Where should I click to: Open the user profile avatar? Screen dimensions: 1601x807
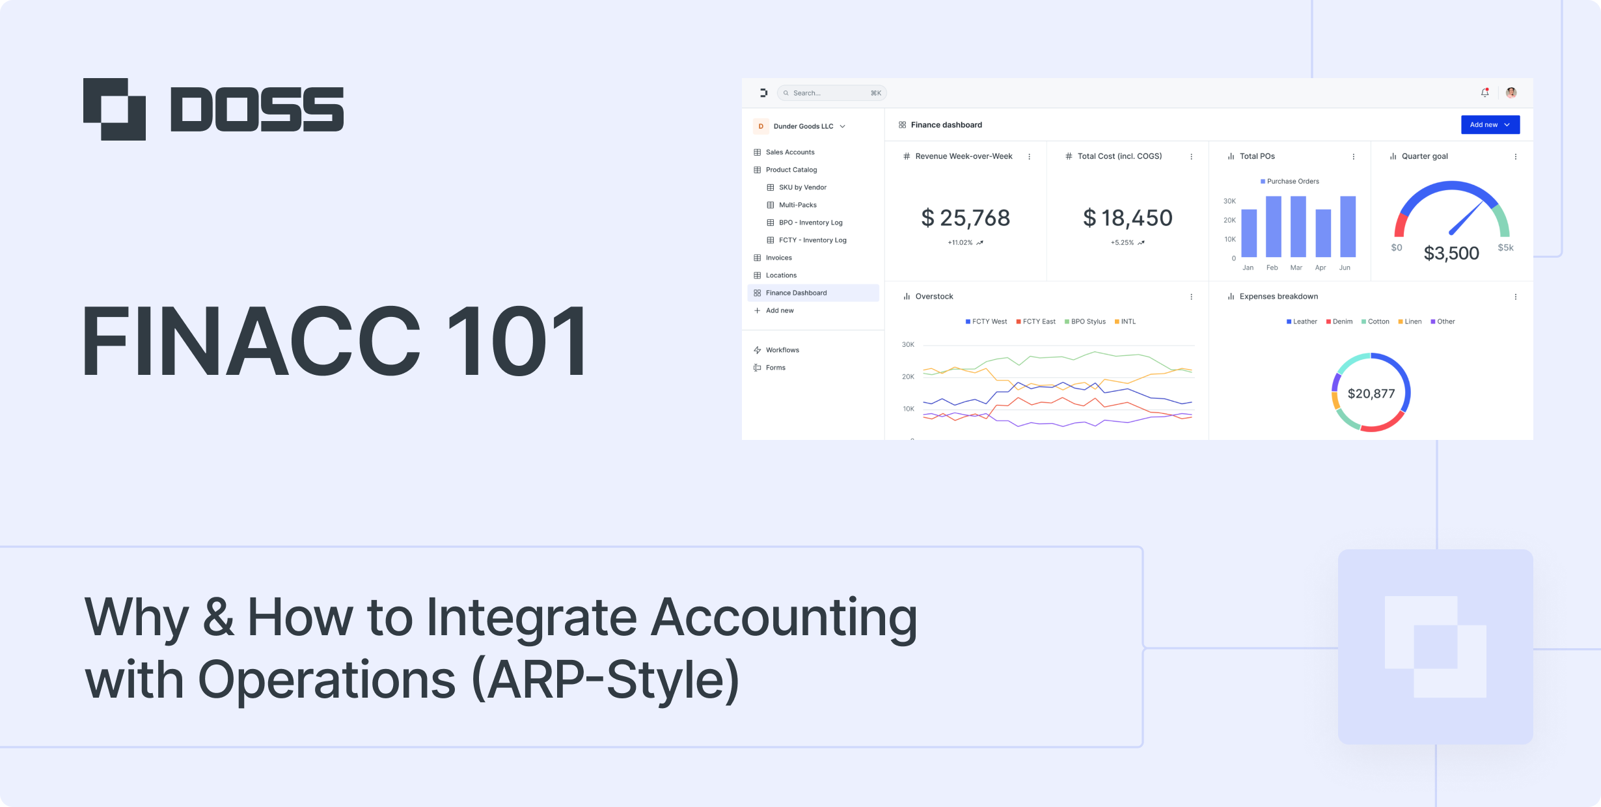coord(1511,93)
